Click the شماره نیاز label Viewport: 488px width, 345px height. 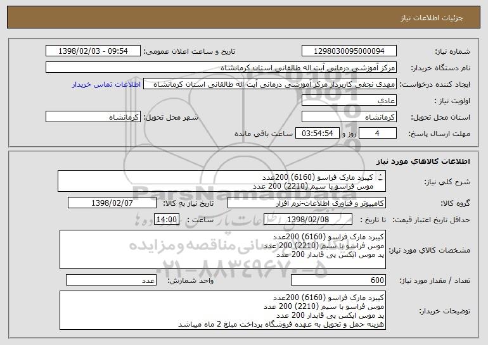click(x=453, y=52)
